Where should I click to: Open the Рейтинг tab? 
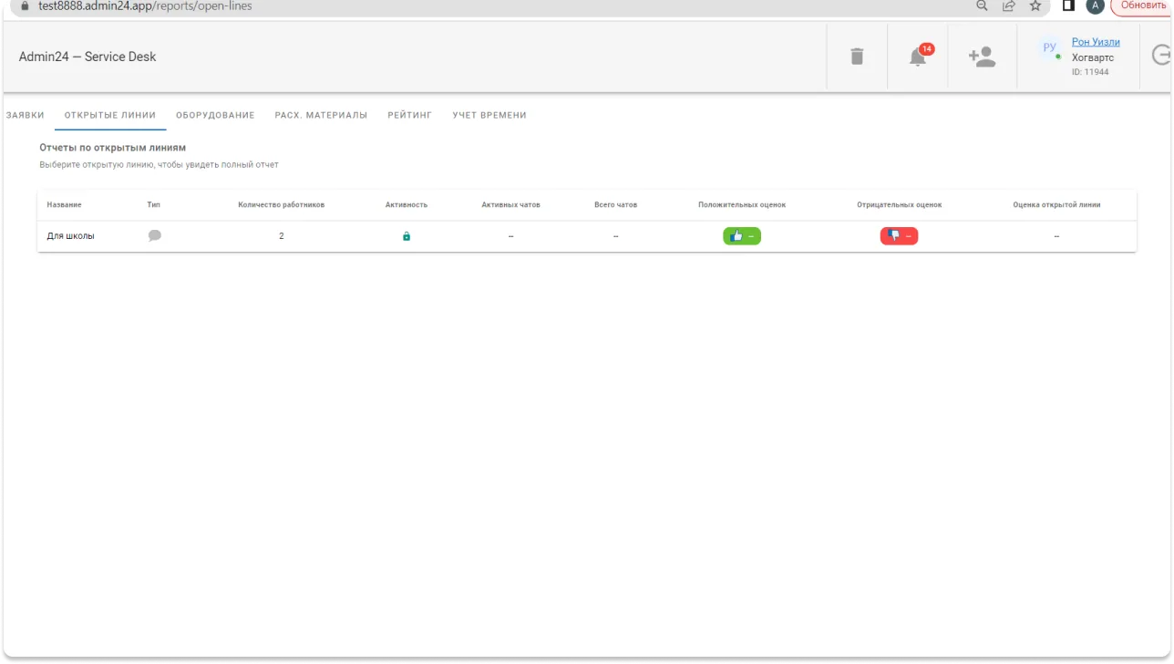[x=409, y=115]
